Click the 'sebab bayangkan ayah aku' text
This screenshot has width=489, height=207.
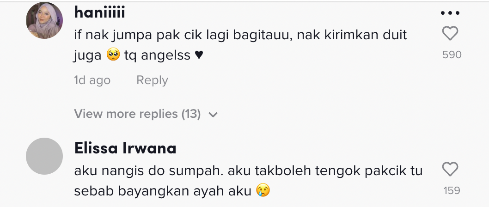click(x=163, y=190)
